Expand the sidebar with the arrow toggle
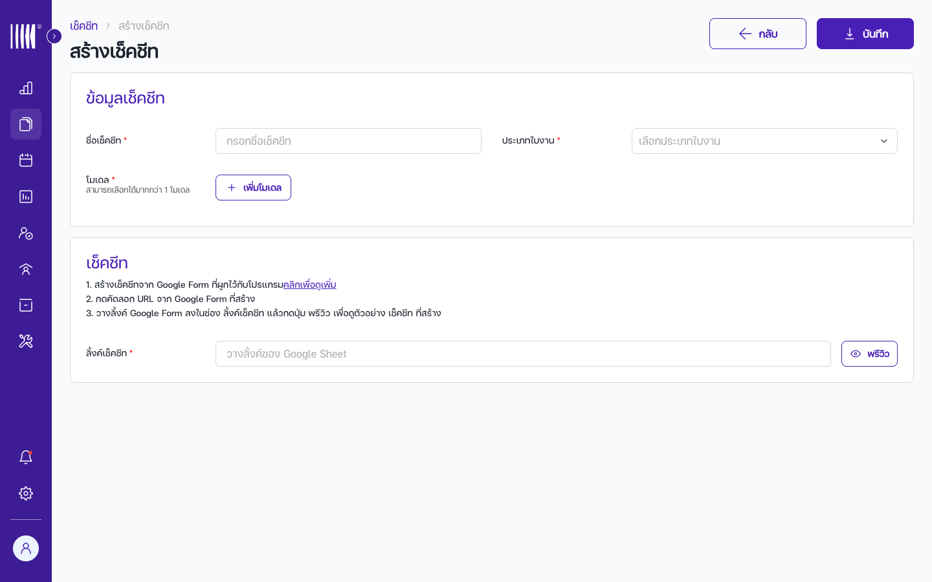The height and width of the screenshot is (582, 932). (54, 36)
